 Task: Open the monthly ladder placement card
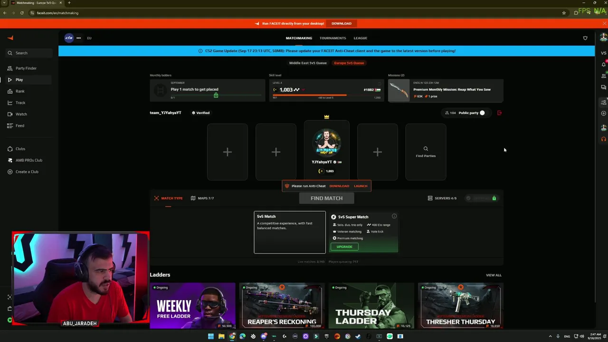pyautogui.click(x=208, y=90)
